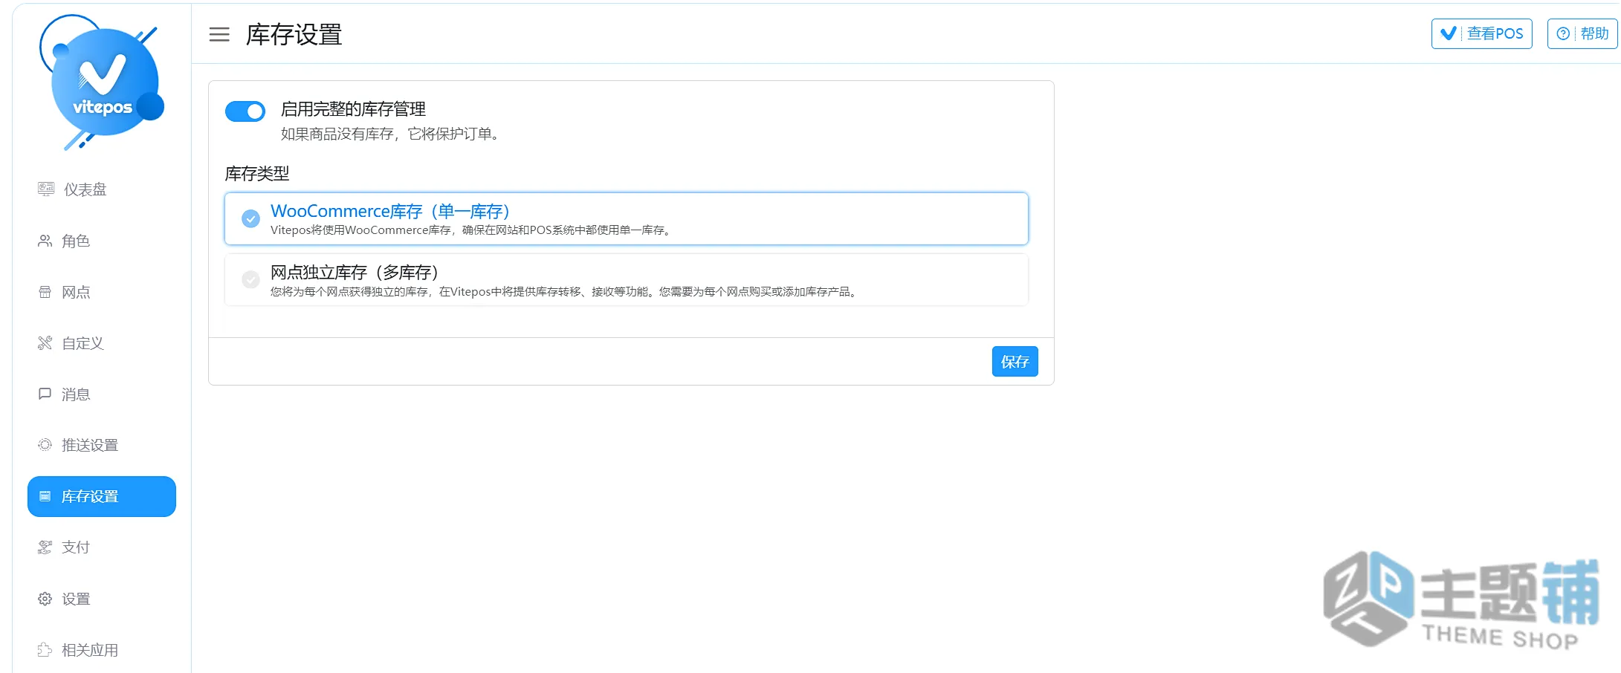This screenshot has width=1621, height=673.
Task: Open 网点 menu item
Action: pos(102,292)
